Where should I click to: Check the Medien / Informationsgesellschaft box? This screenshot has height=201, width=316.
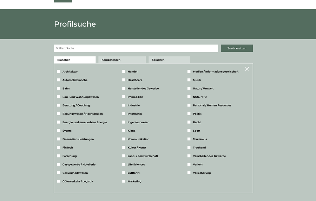point(189,71)
